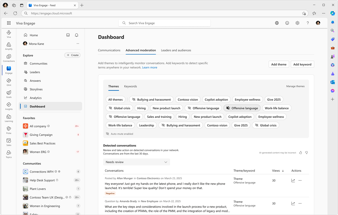Open Glint in the left rail
The image size is (338, 215).
point(9,82)
